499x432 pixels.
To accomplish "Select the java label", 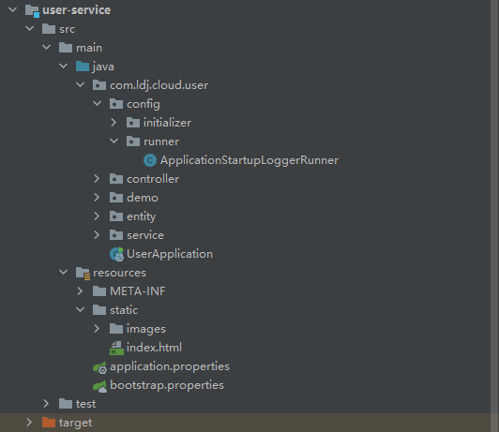I will (103, 67).
